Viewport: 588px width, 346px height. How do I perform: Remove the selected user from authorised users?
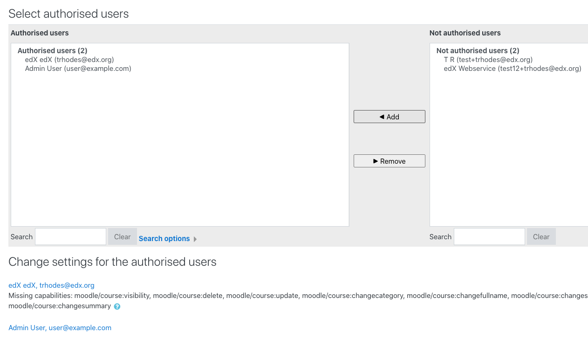point(389,161)
